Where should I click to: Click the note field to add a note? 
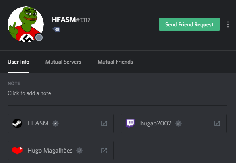(29, 93)
